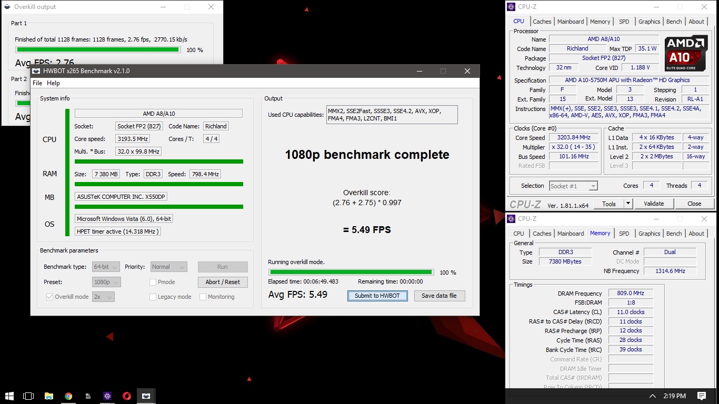The height and width of the screenshot is (404, 719).
Task: Click the Tools button in CPU-Z
Action: [x=609, y=204]
